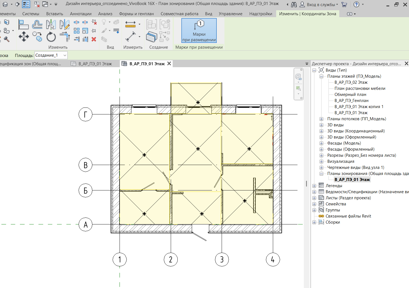The width and height of the screenshot is (409, 288).
Task: Open the 'Вставить' ribbon tab
Action: click(55, 14)
